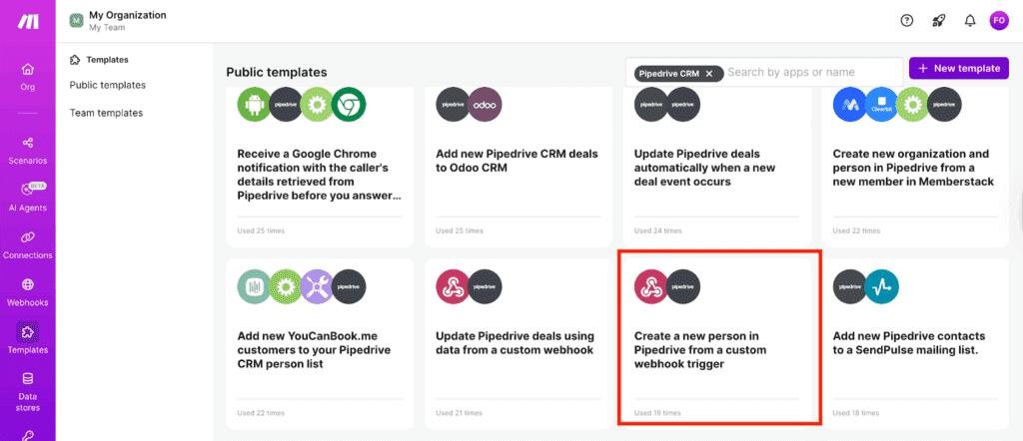Viewport: 1023px width, 441px height.
Task: Click the green M organization avatar
Action: point(76,21)
